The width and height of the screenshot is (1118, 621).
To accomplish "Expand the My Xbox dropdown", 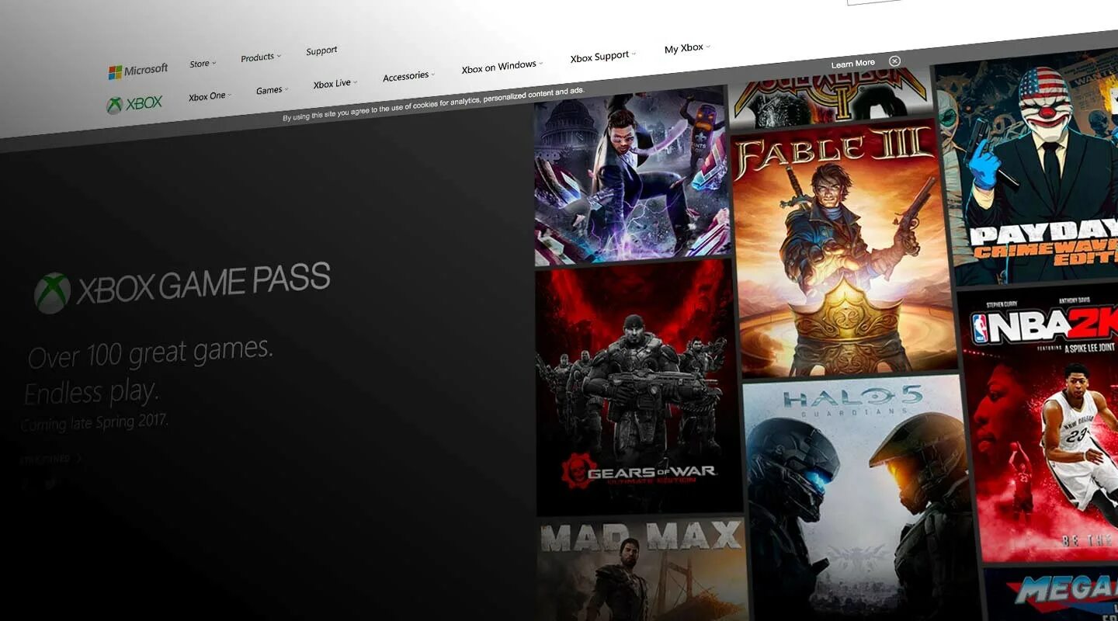I will click(687, 48).
